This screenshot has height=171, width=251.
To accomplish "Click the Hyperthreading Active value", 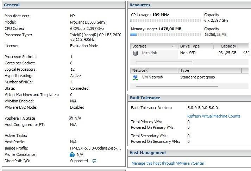I will 75,76.
